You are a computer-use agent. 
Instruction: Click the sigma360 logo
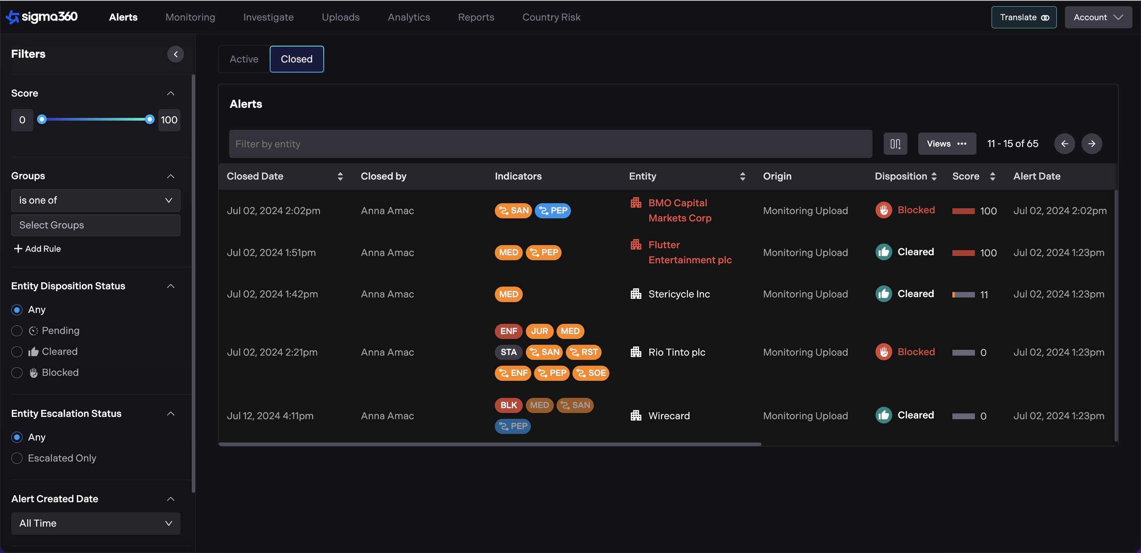pyautogui.click(x=42, y=17)
